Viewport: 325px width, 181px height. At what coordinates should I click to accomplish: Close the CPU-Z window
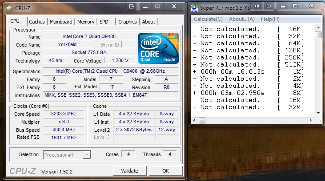[x=174, y=7]
